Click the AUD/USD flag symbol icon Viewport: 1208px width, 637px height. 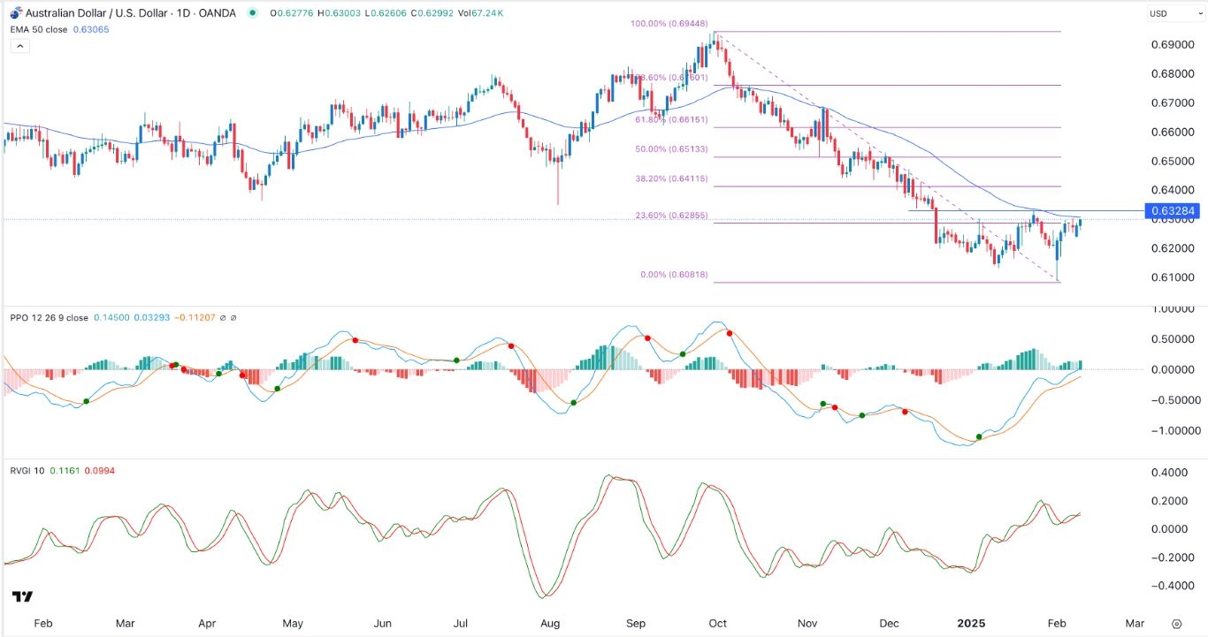coord(13,12)
